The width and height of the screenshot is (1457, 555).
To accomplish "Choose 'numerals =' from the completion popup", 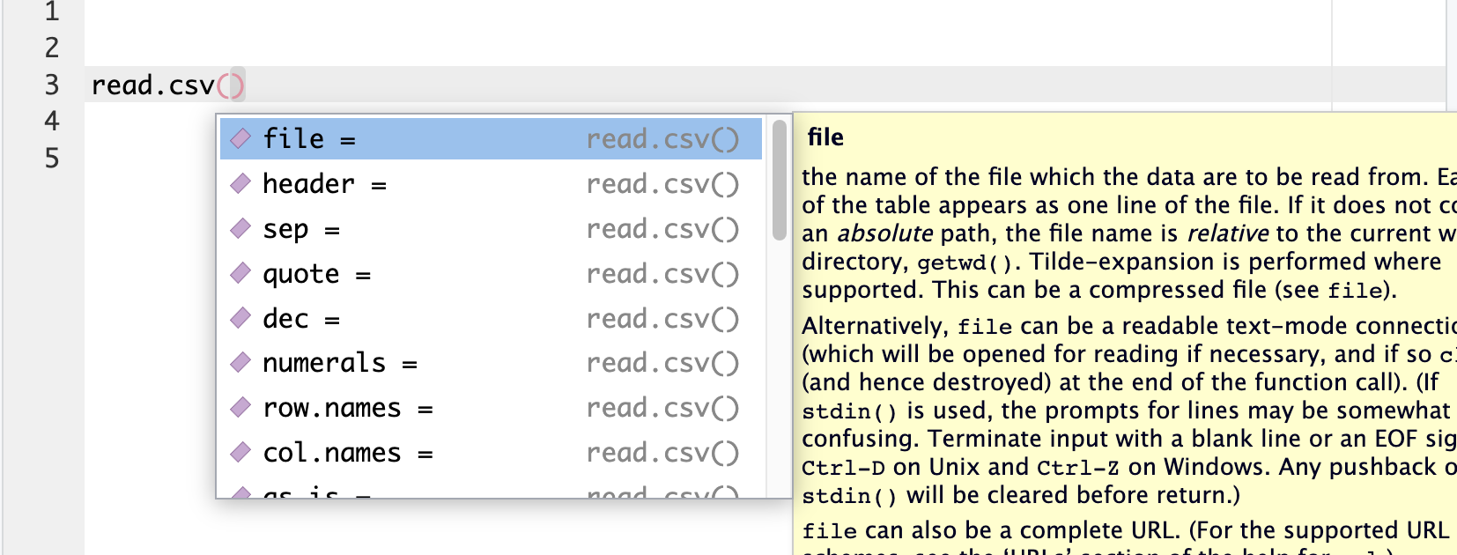I will (x=491, y=362).
